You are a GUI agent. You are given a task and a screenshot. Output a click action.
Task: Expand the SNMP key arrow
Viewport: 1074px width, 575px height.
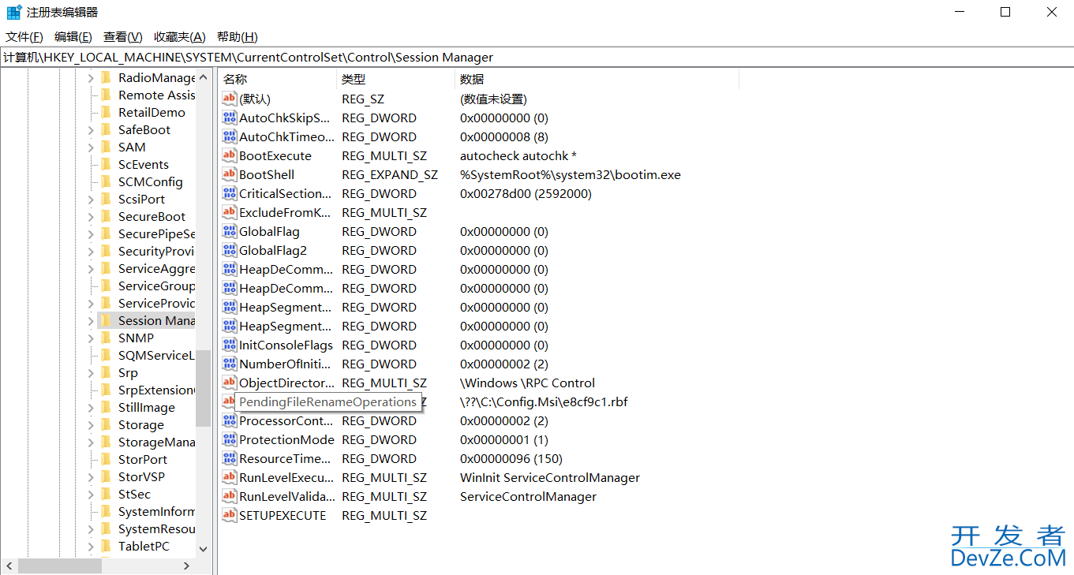[x=90, y=338]
